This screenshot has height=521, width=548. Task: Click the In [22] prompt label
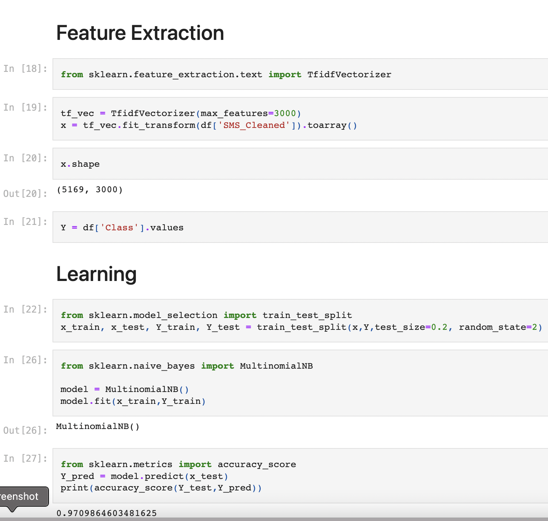click(25, 309)
